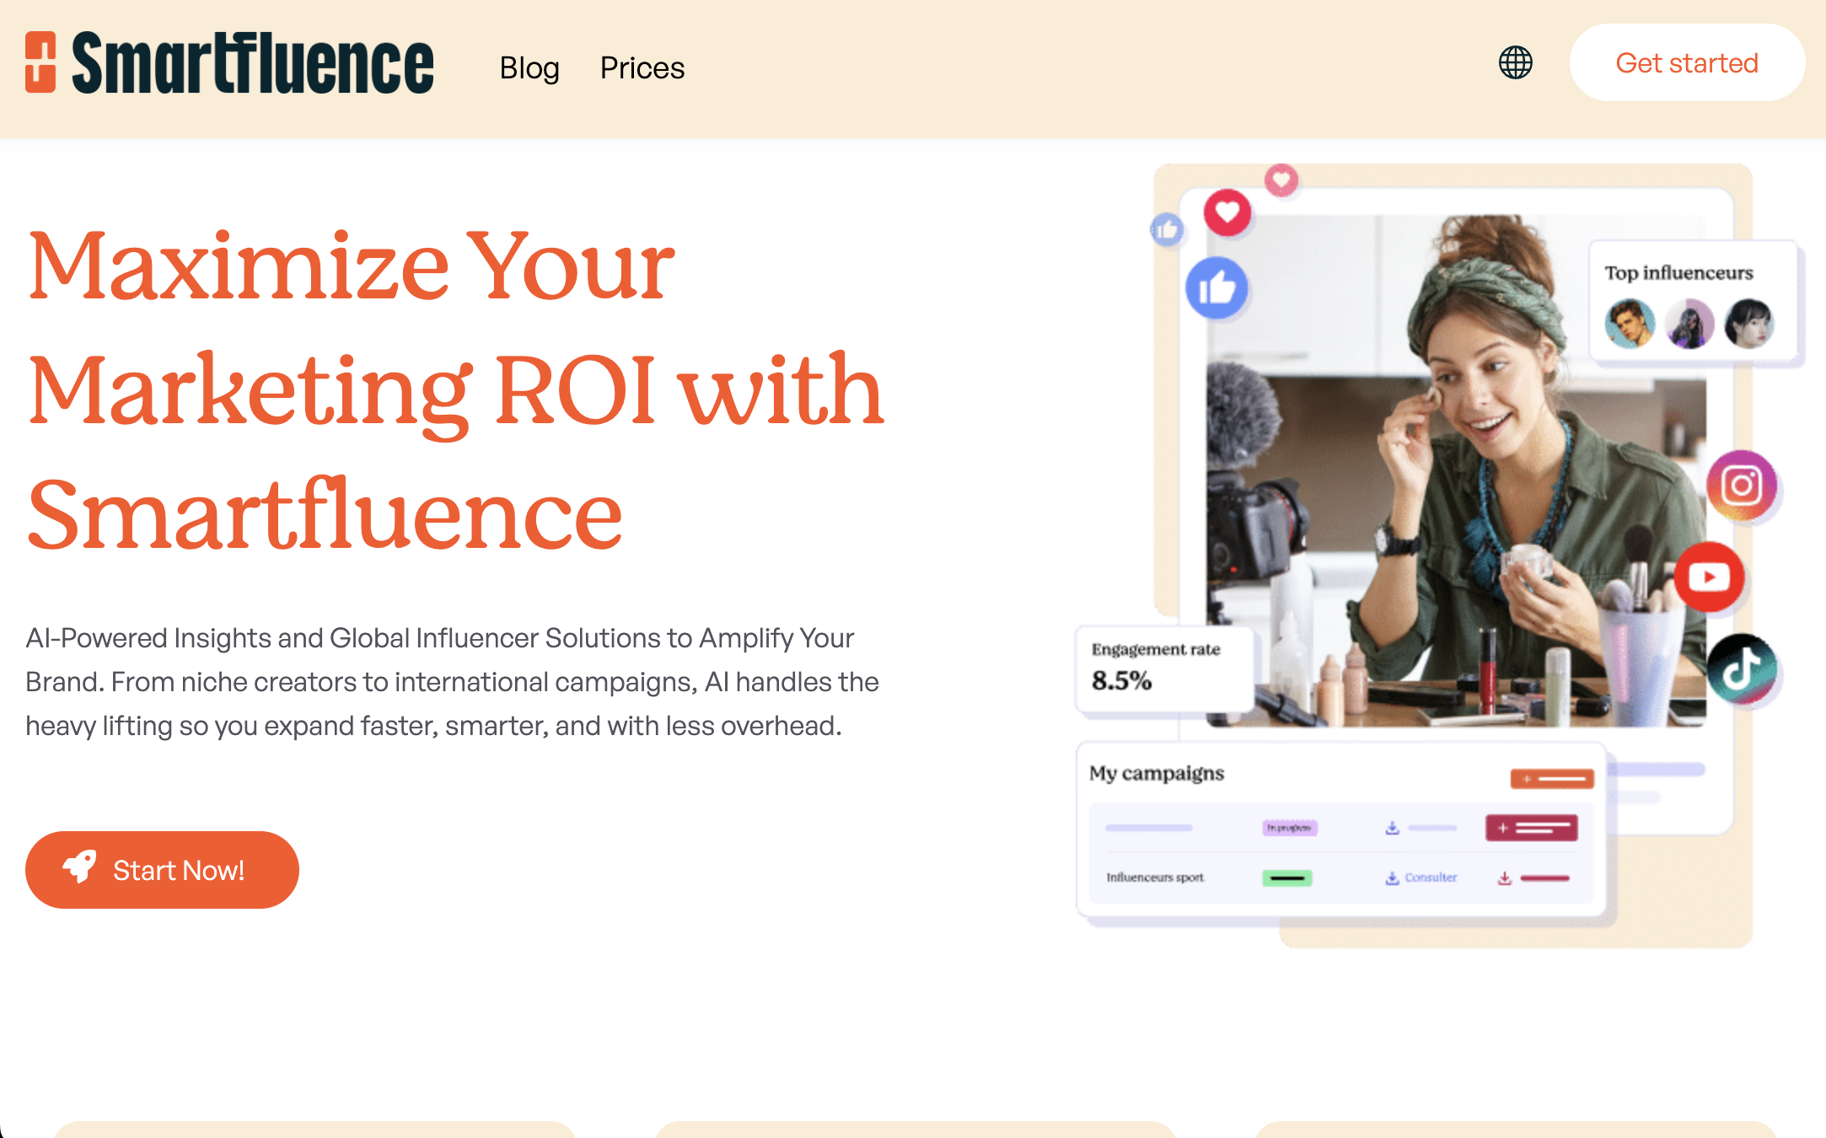Click the orange add button in My campaigns
Viewport: 1826px width, 1138px height.
(1552, 778)
